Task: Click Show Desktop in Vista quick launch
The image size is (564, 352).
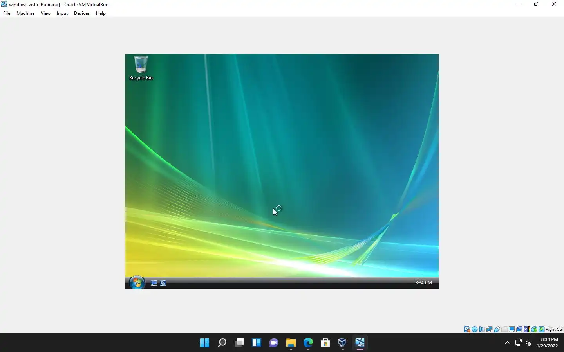Action: (154, 283)
